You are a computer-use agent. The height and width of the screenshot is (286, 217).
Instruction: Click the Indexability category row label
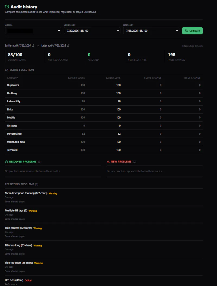point(14,101)
